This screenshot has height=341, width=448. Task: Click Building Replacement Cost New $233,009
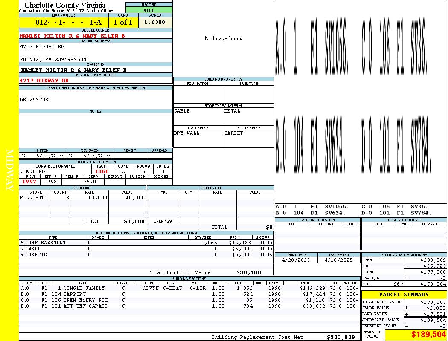coord(341,337)
